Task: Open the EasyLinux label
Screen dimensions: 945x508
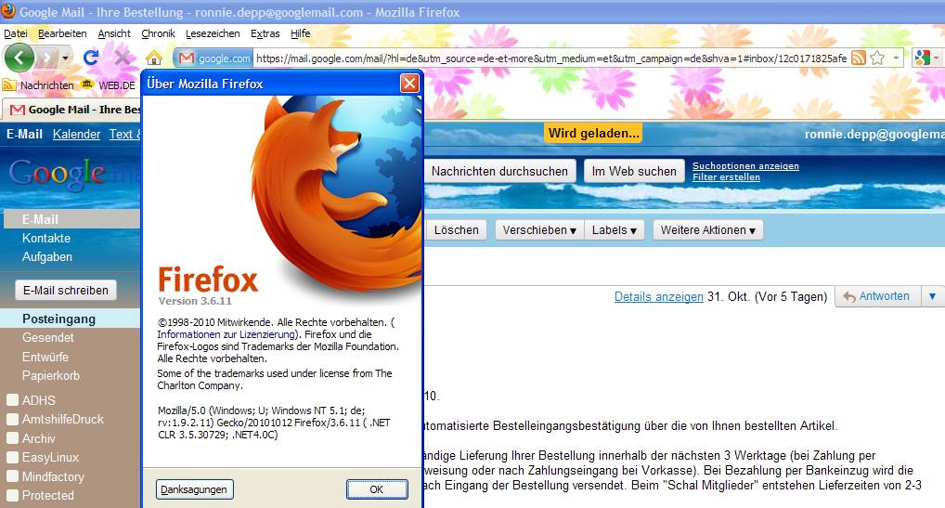Action: [51, 457]
